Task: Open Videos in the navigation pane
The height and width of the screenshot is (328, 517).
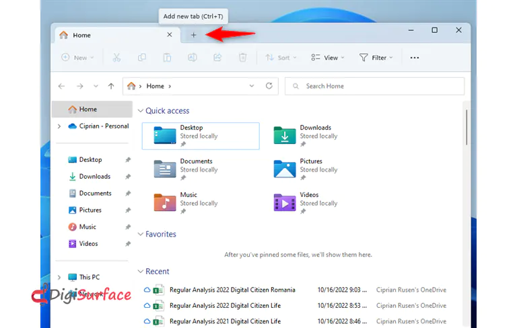Action: tap(83, 244)
